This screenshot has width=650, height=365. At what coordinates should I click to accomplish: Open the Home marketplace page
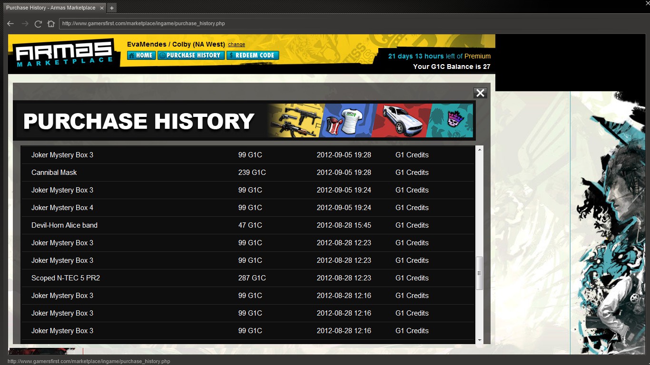141,55
